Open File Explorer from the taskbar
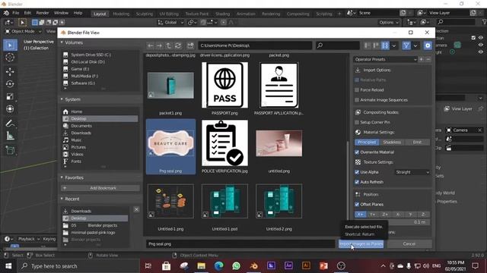The width and height of the screenshot is (487, 273). [202, 265]
